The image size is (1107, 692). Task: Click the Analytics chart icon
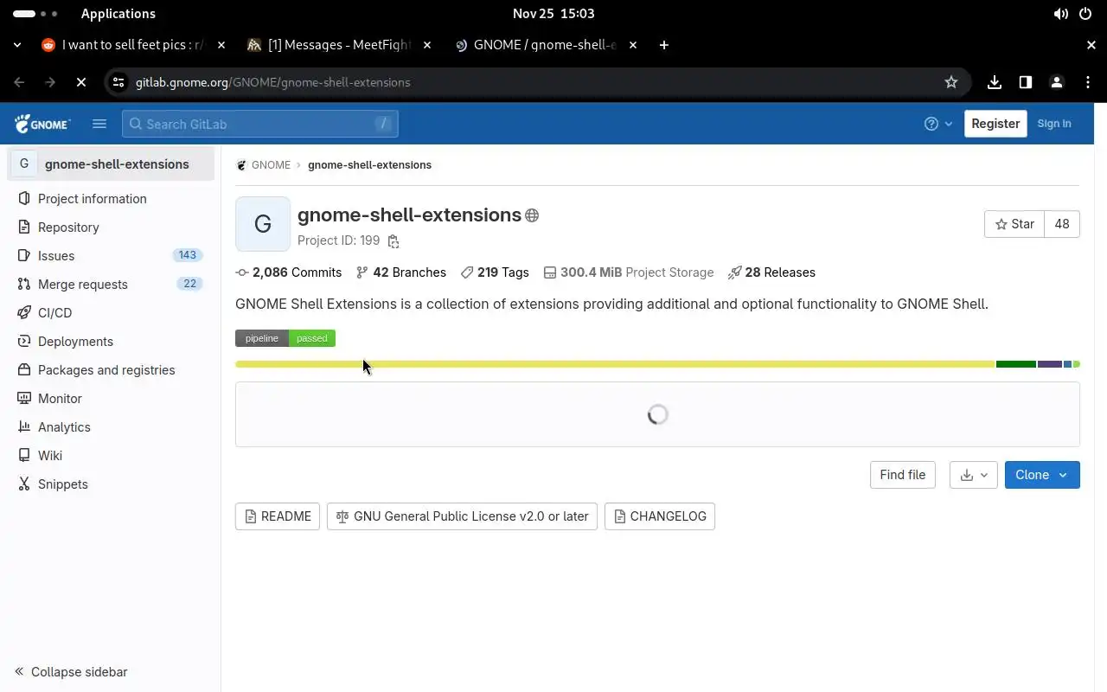(x=24, y=427)
